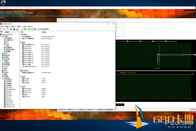Image resolution: width=196 pixels, height=131 pixels.
Task: Select 系统概述 in the AIDA64 tree
Action: (x=8, y=38)
